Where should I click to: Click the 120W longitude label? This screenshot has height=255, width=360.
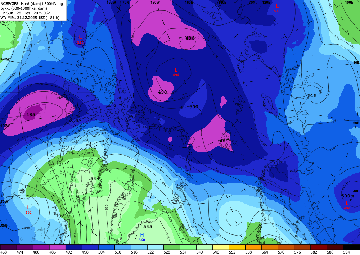click(x=5, y=59)
